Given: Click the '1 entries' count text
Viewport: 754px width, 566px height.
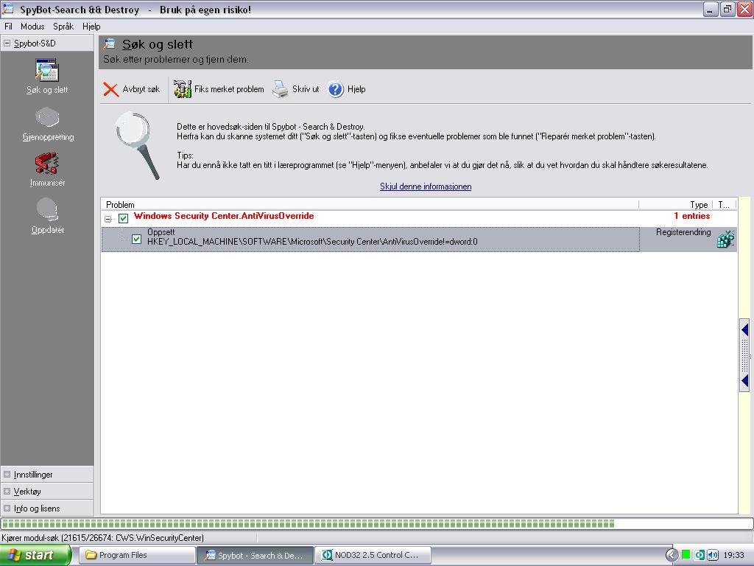Looking at the screenshot, I should pyautogui.click(x=692, y=216).
